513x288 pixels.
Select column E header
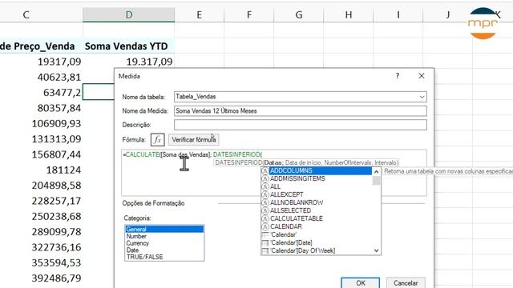(x=200, y=14)
